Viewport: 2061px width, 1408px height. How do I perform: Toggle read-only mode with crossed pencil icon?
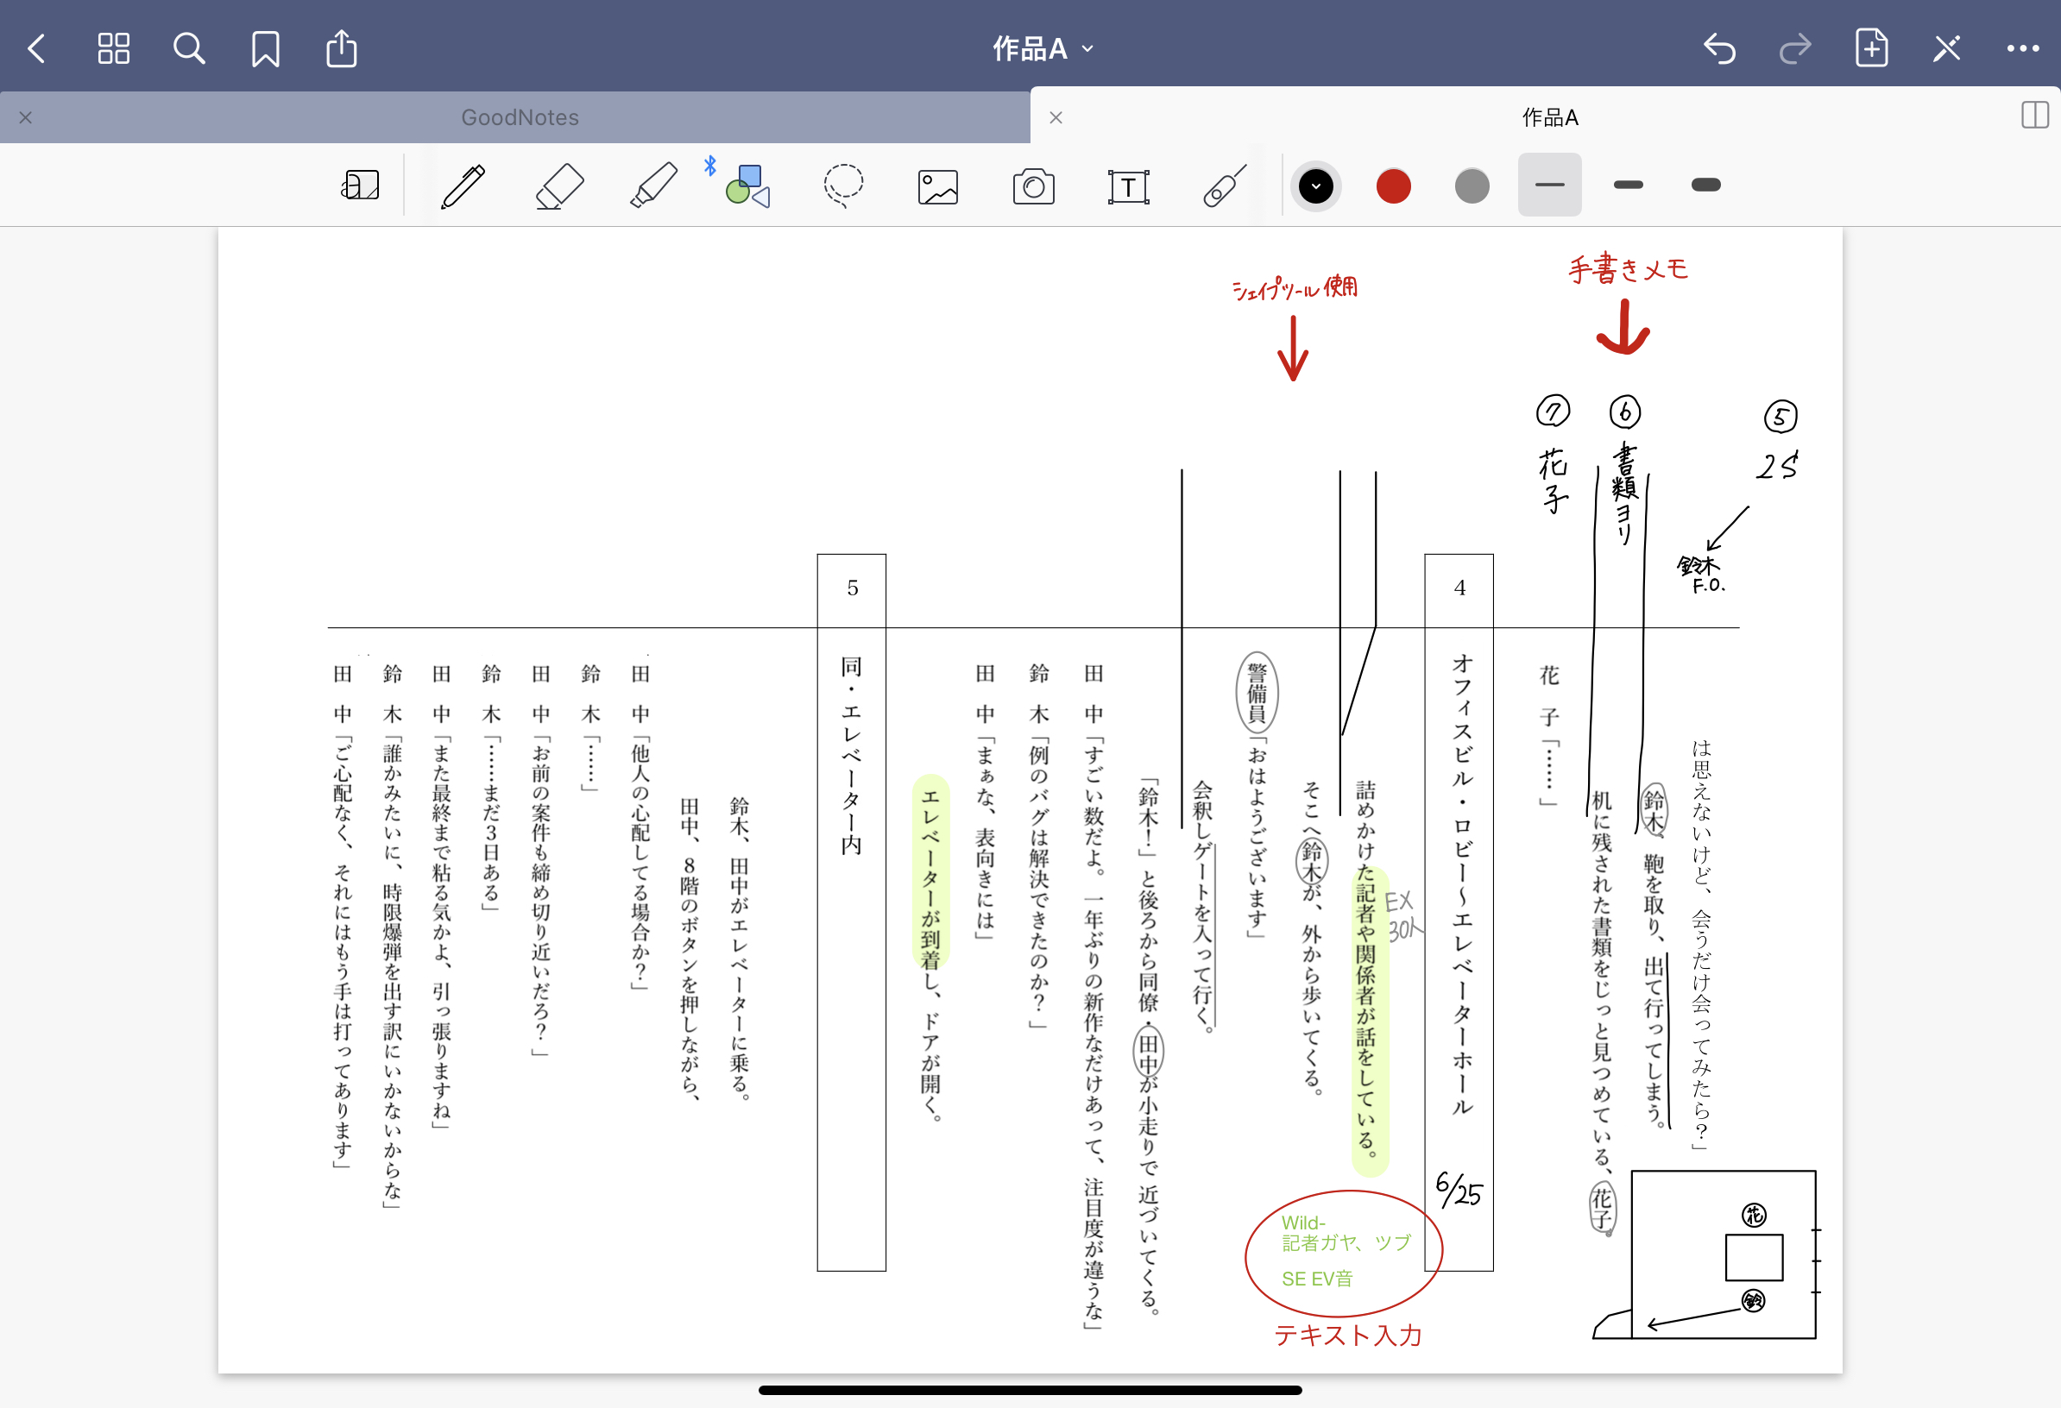pyautogui.click(x=1946, y=47)
